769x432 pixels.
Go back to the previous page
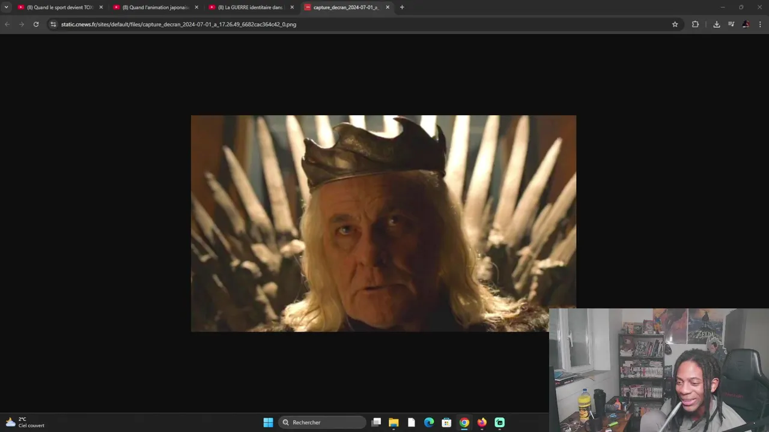coord(7,25)
